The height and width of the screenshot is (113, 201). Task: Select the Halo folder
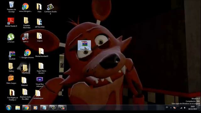pos(39,8)
